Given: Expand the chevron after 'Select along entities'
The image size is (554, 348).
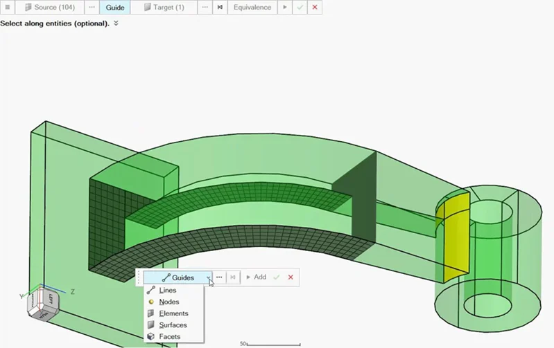Looking at the screenshot, I should tap(116, 24).
